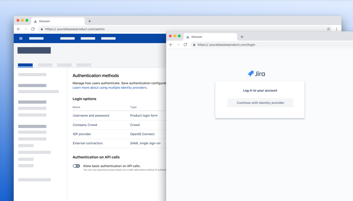Open the External contractors login option
This screenshot has height=201, width=353.
(88, 143)
